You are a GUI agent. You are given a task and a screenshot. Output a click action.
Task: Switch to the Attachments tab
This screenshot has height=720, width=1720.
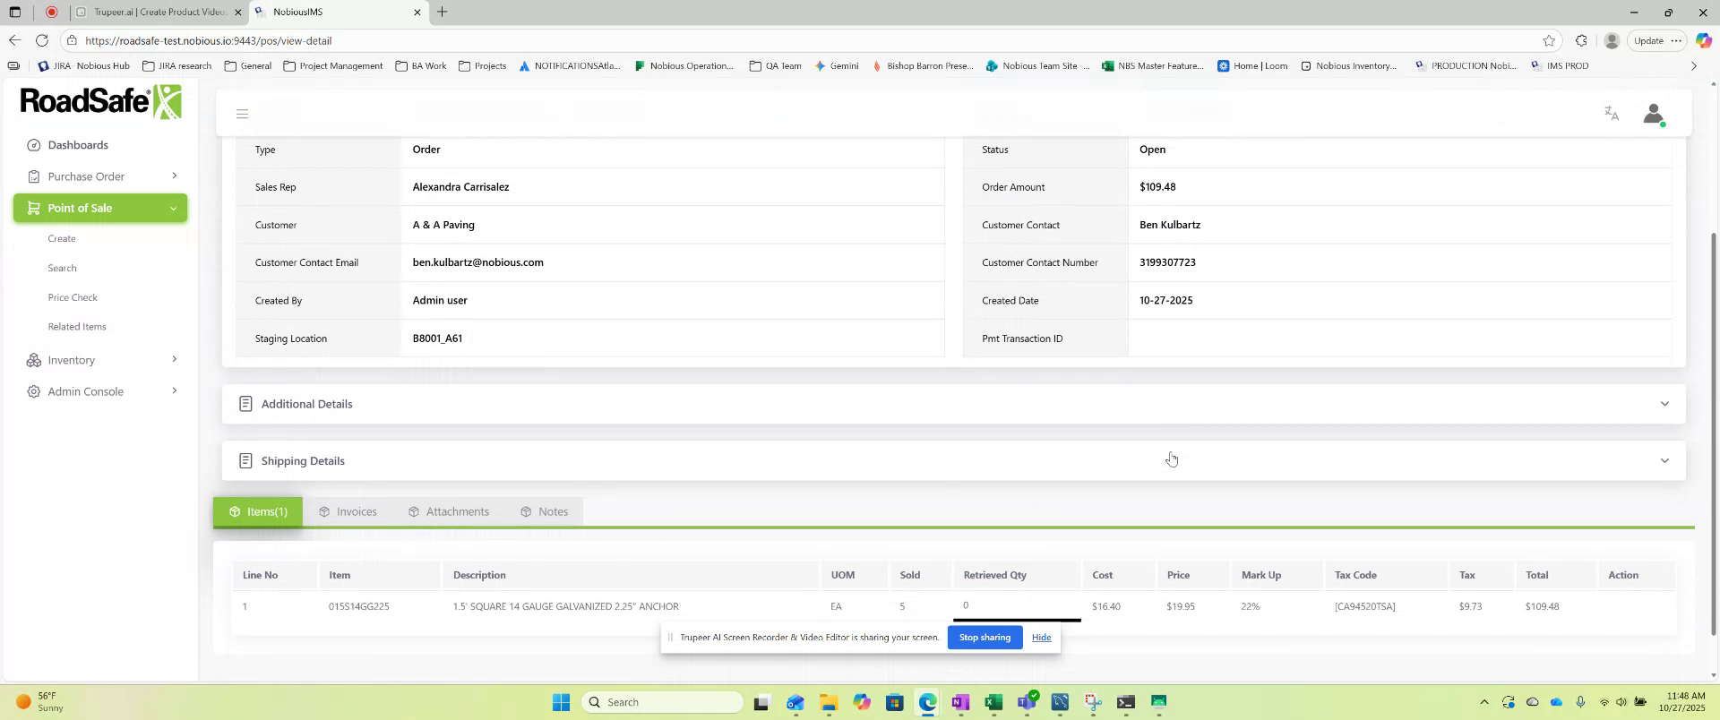[x=449, y=512]
